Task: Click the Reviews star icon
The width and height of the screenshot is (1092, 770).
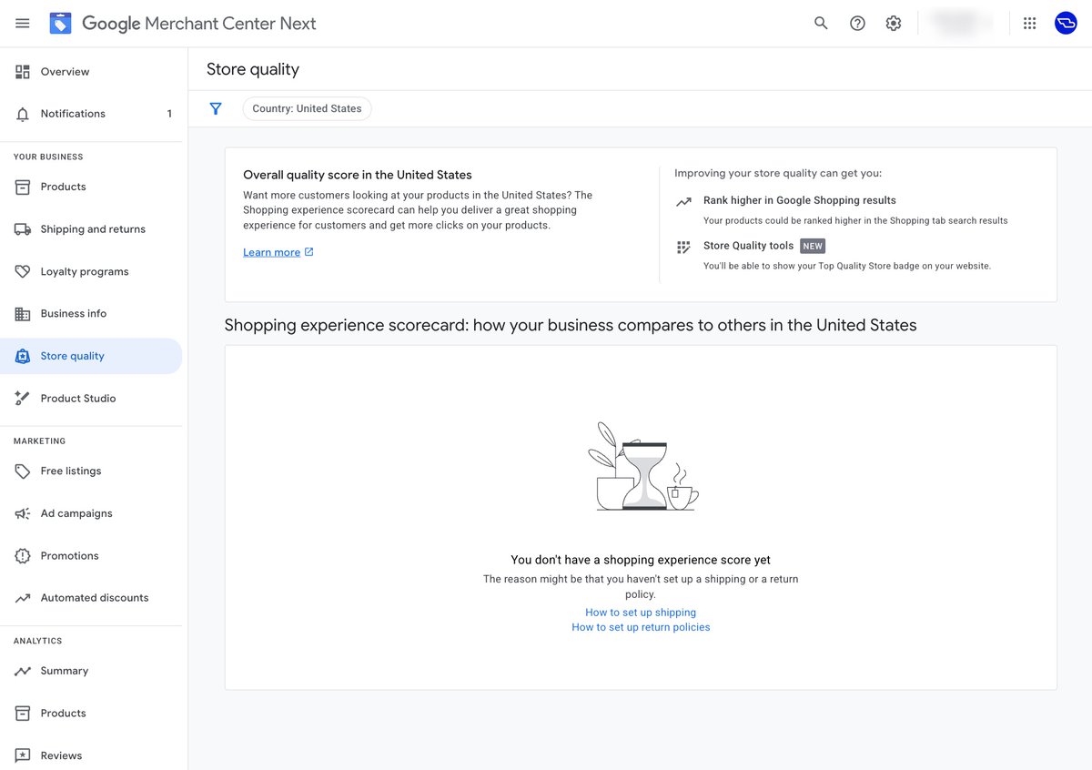Action: click(x=23, y=755)
